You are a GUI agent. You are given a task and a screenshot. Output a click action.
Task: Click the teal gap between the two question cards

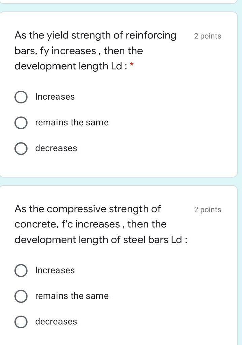click(x=121, y=182)
